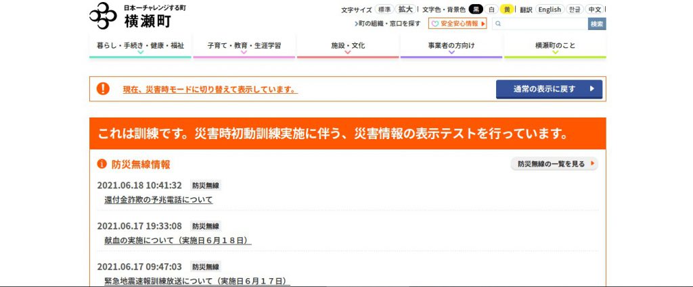The height and width of the screenshot is (287, 693).
Task: Click the 検索 search button
Action: click(597, 24)
